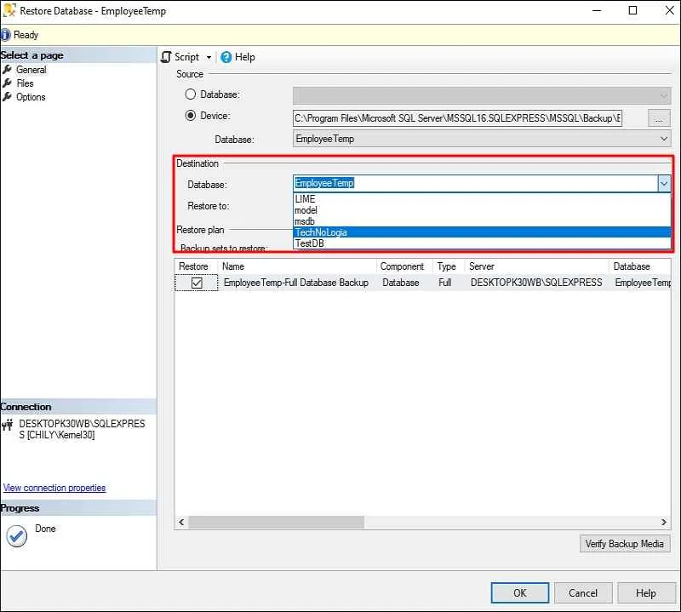Click the Name column header
The image size is (681, 612).
297,266
